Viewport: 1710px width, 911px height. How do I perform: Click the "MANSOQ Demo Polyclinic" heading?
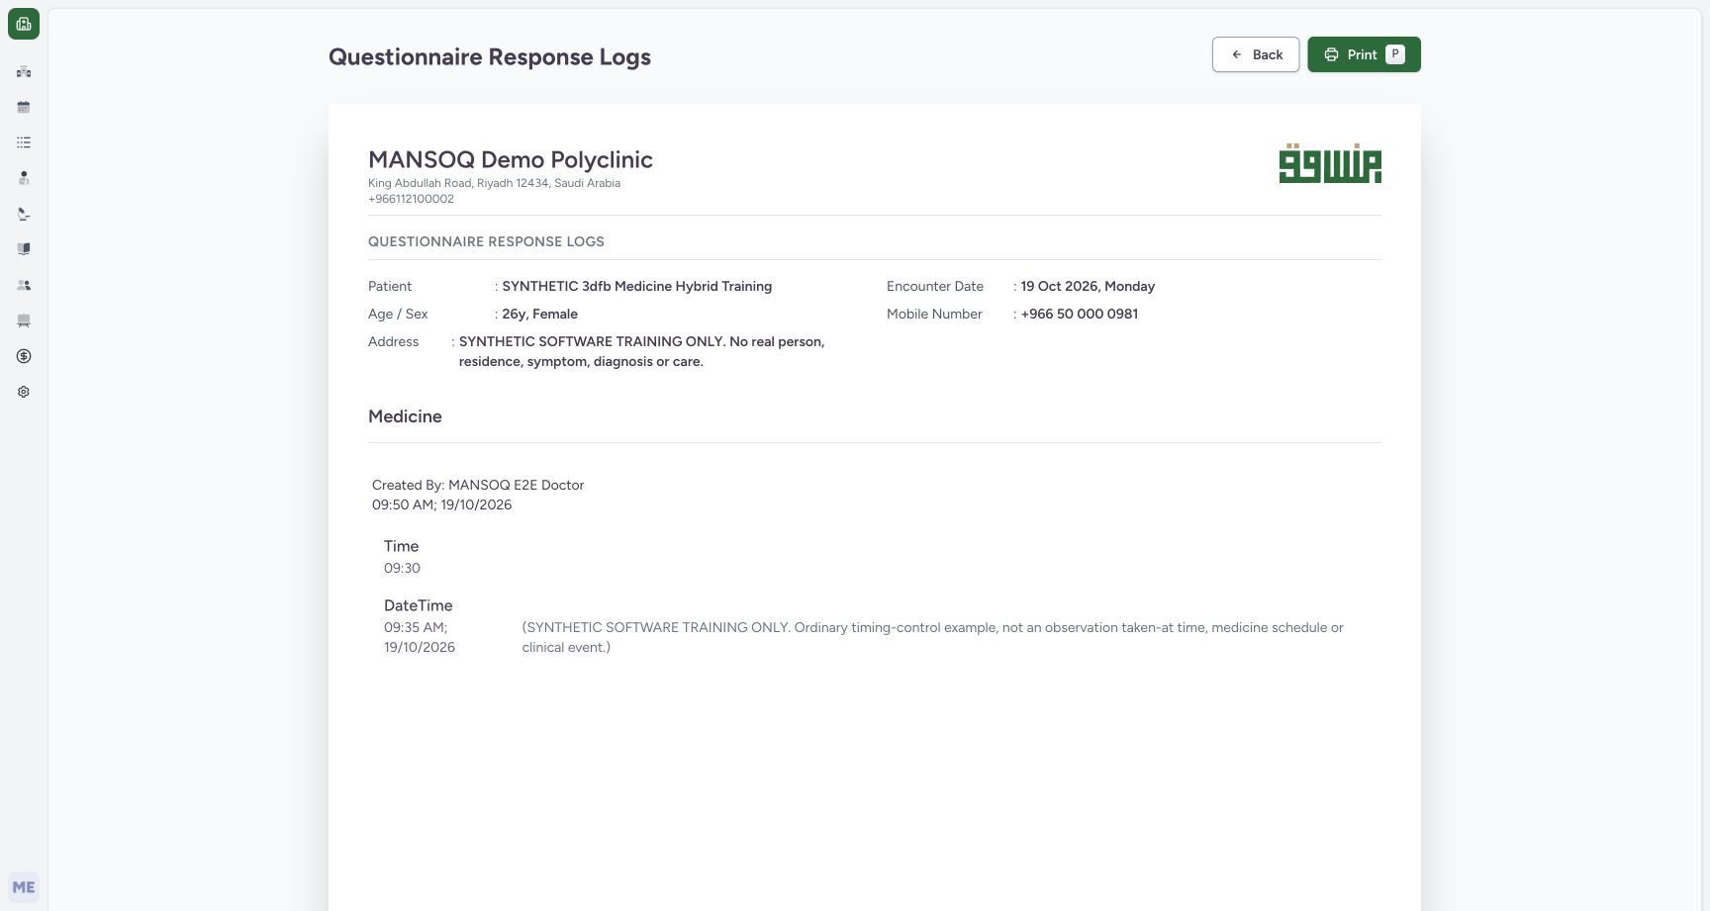click(x=511, y=160)
